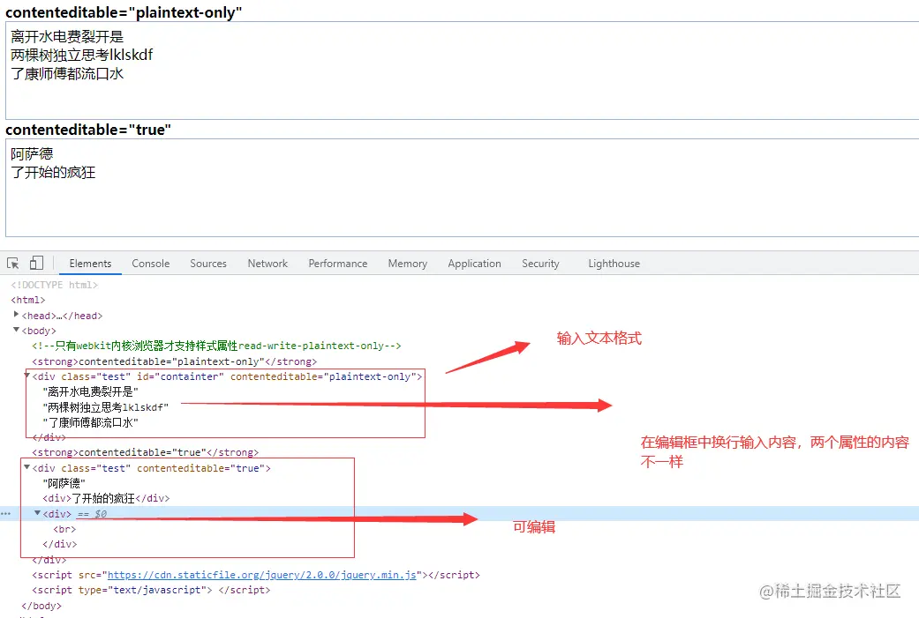This screenshot has height=618, width=919.
Task: Activate the inspect element picker icon
Action: (x=13, y=264)
